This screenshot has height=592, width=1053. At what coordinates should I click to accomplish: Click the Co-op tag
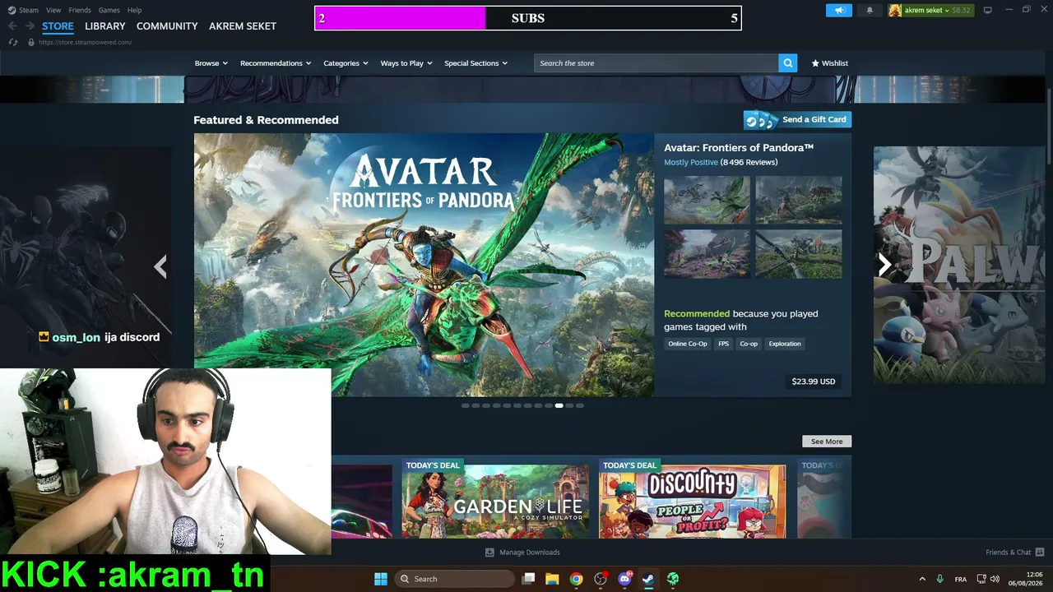[749, 344]
